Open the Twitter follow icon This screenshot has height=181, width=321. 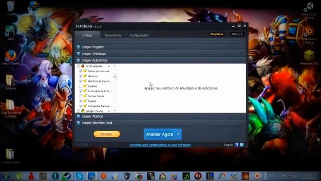point(242,145)
